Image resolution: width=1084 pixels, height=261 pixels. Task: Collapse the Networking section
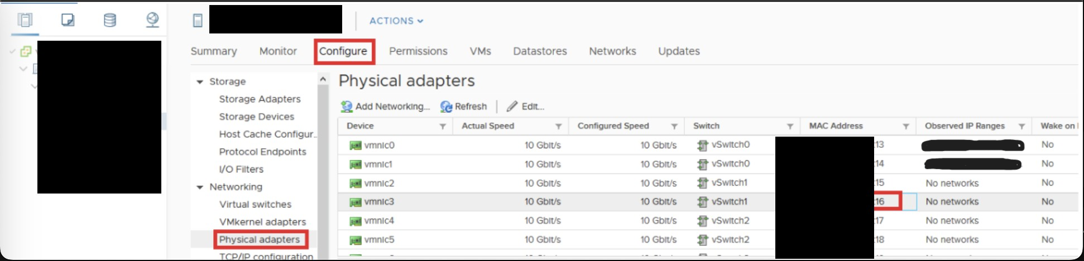tap(200, 187)
